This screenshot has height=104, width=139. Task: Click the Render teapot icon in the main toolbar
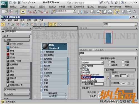135,12
